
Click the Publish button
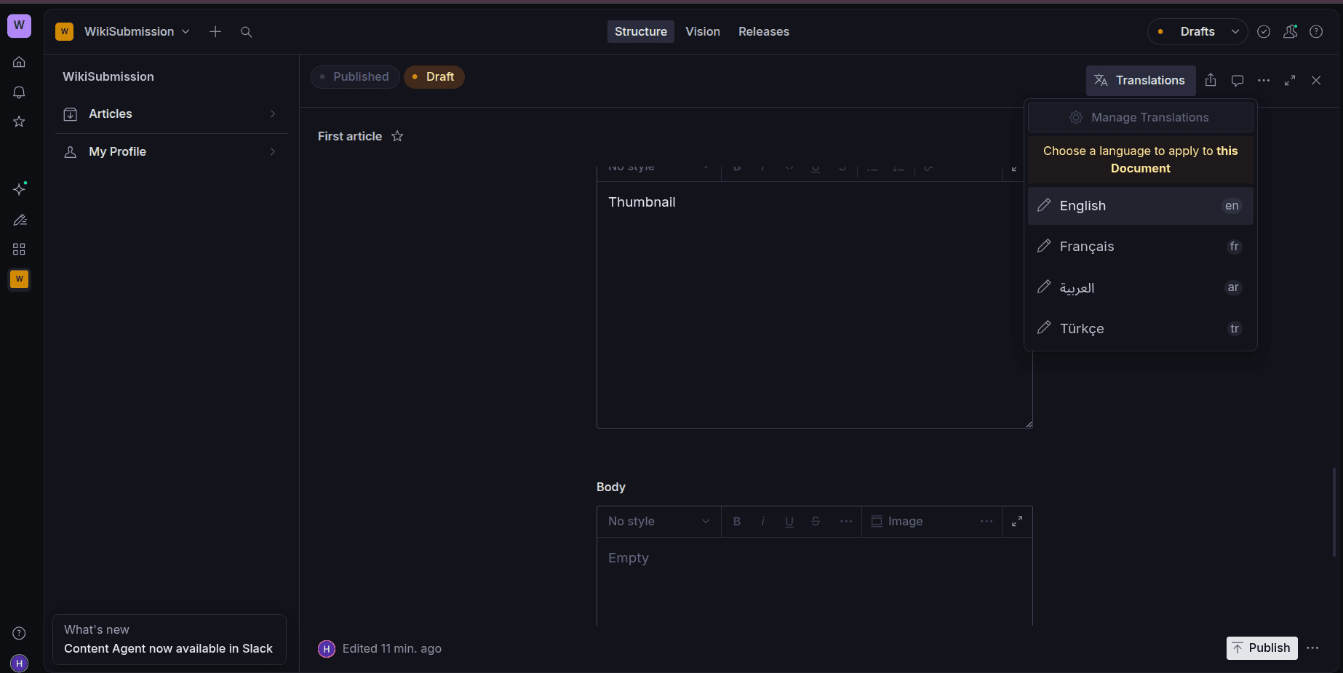[x=1262, y=648]
